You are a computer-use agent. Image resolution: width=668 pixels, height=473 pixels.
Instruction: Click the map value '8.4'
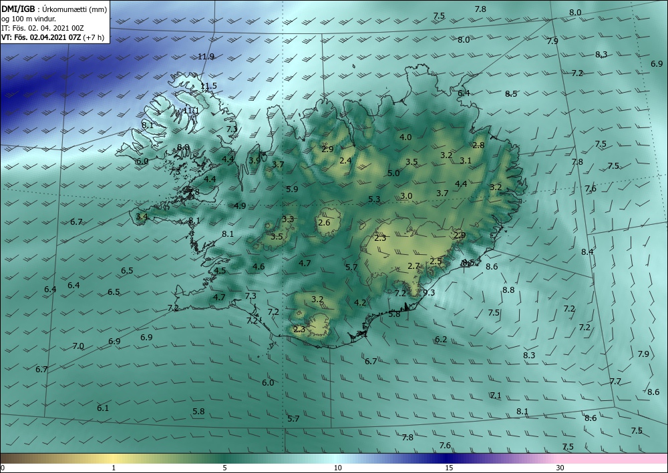point(587,252)
